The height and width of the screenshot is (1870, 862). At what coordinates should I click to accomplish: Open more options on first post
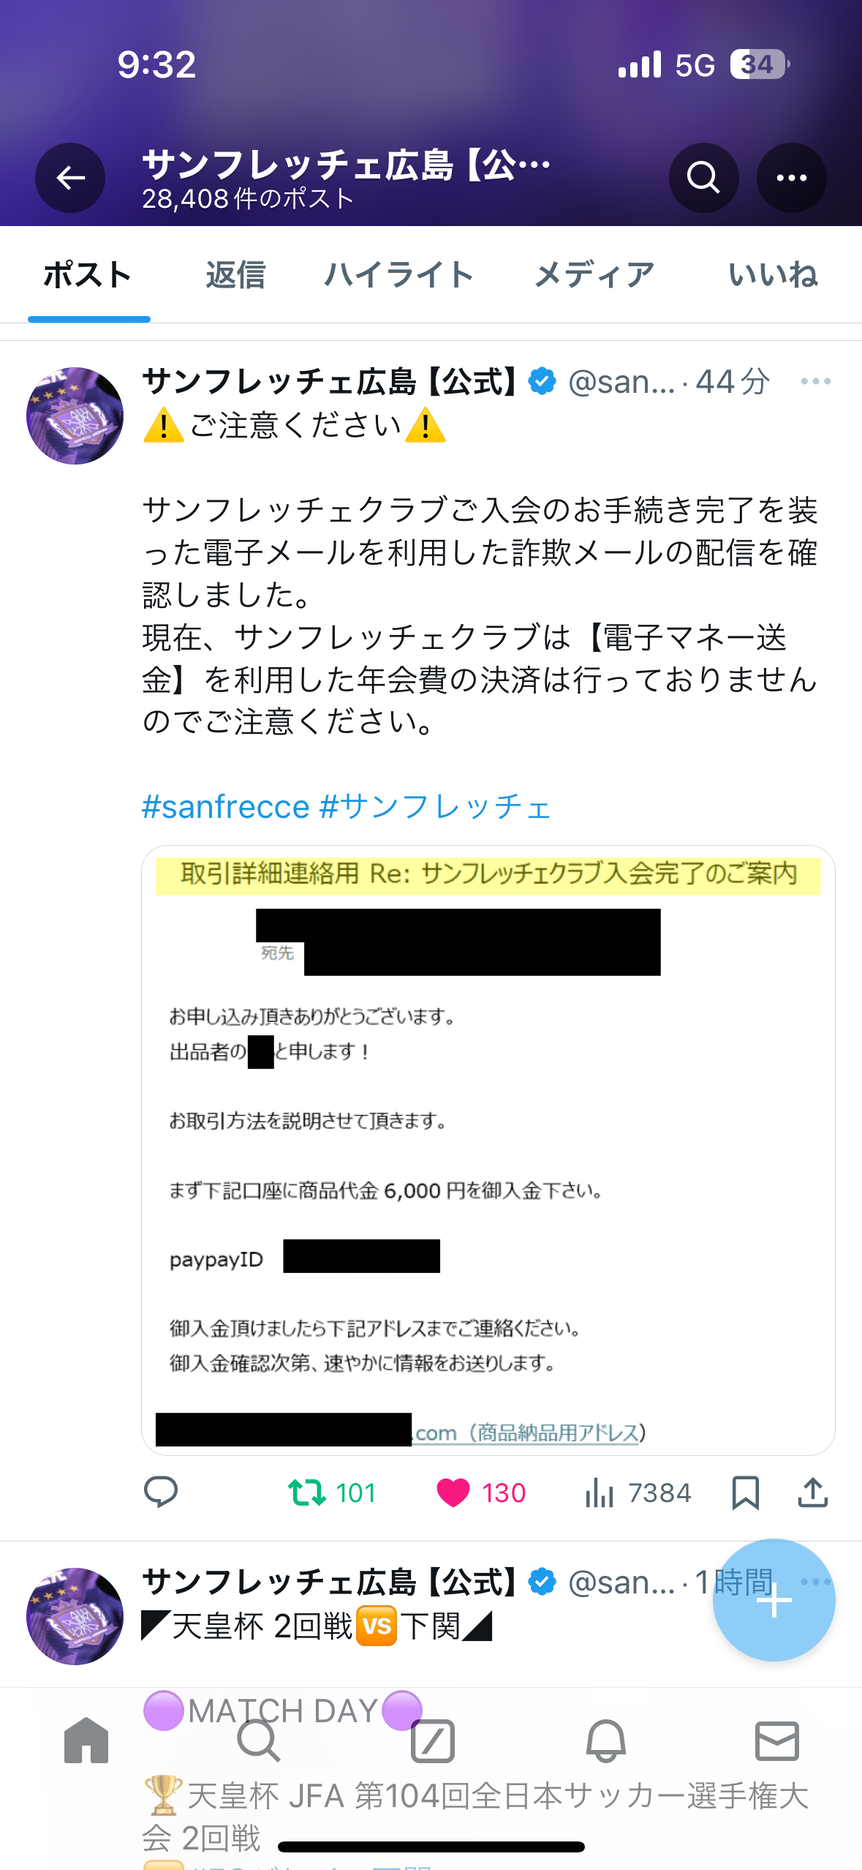click(x=815, y=381)
